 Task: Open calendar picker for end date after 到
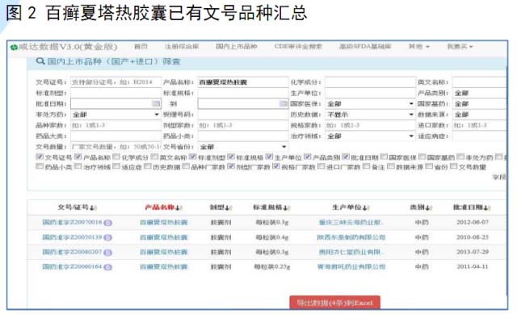click(283, 104)
